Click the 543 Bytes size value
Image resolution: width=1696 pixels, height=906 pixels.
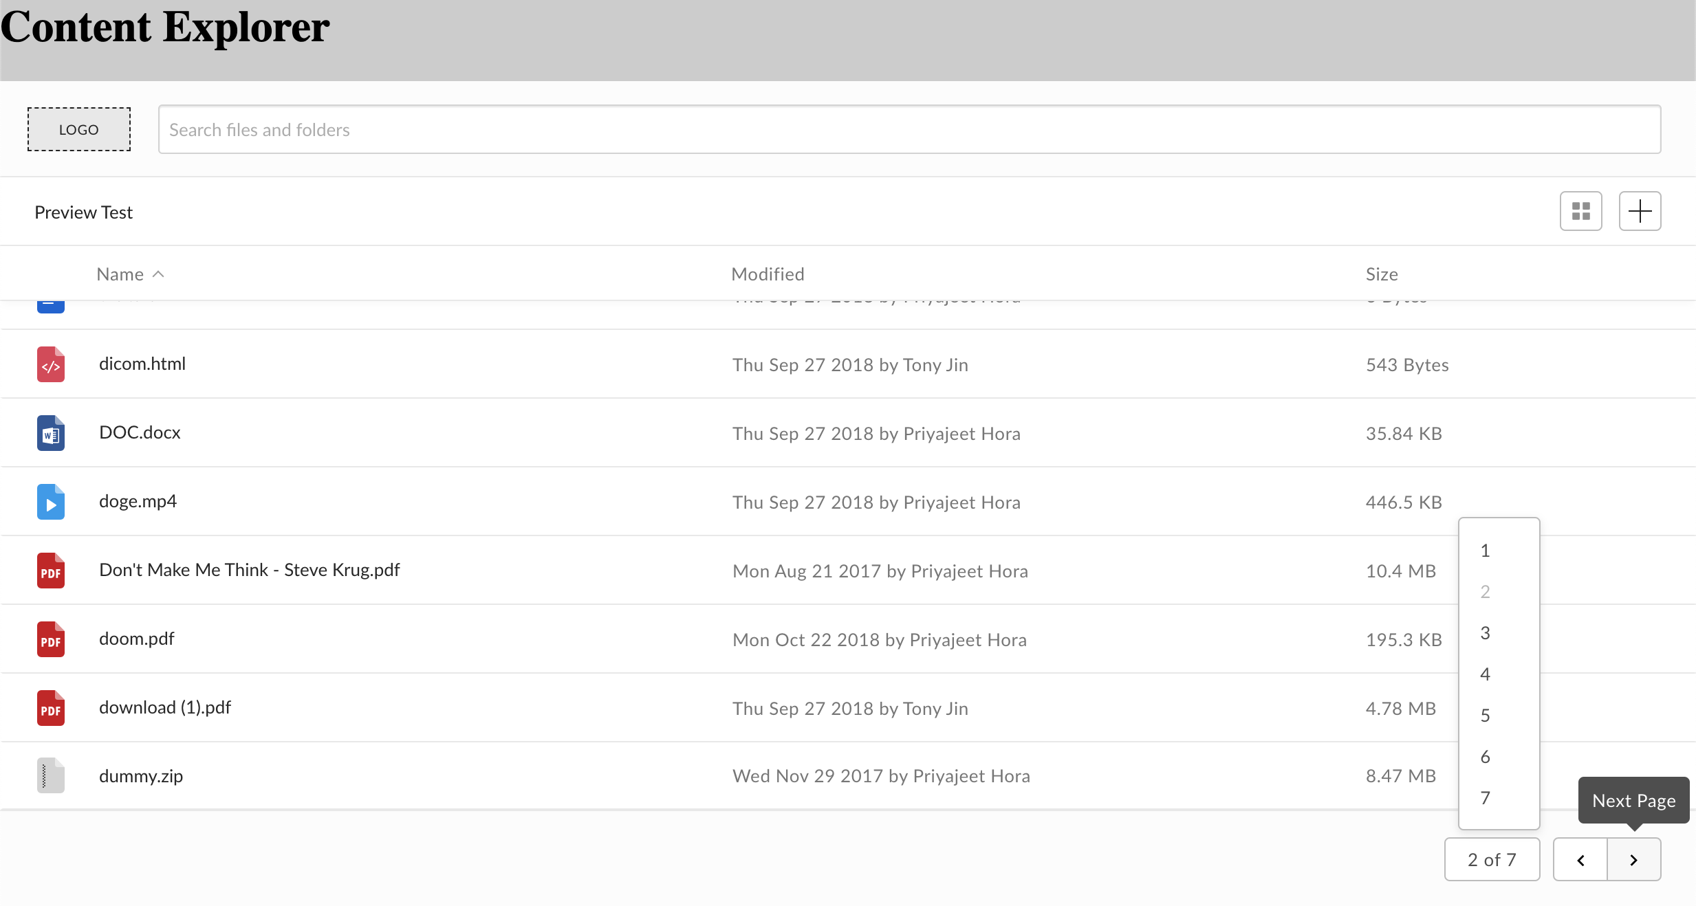point(1407,365)
